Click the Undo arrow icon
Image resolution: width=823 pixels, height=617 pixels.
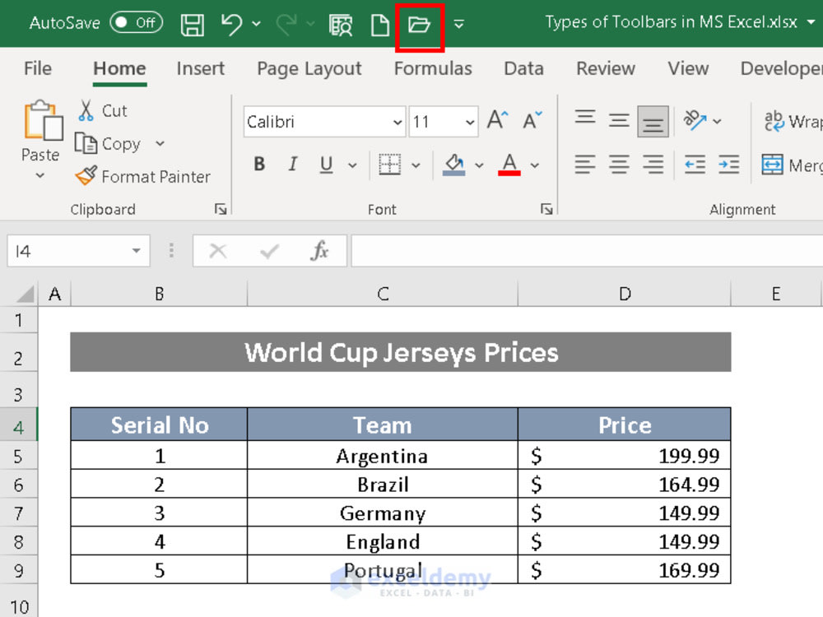coord(231,24)
